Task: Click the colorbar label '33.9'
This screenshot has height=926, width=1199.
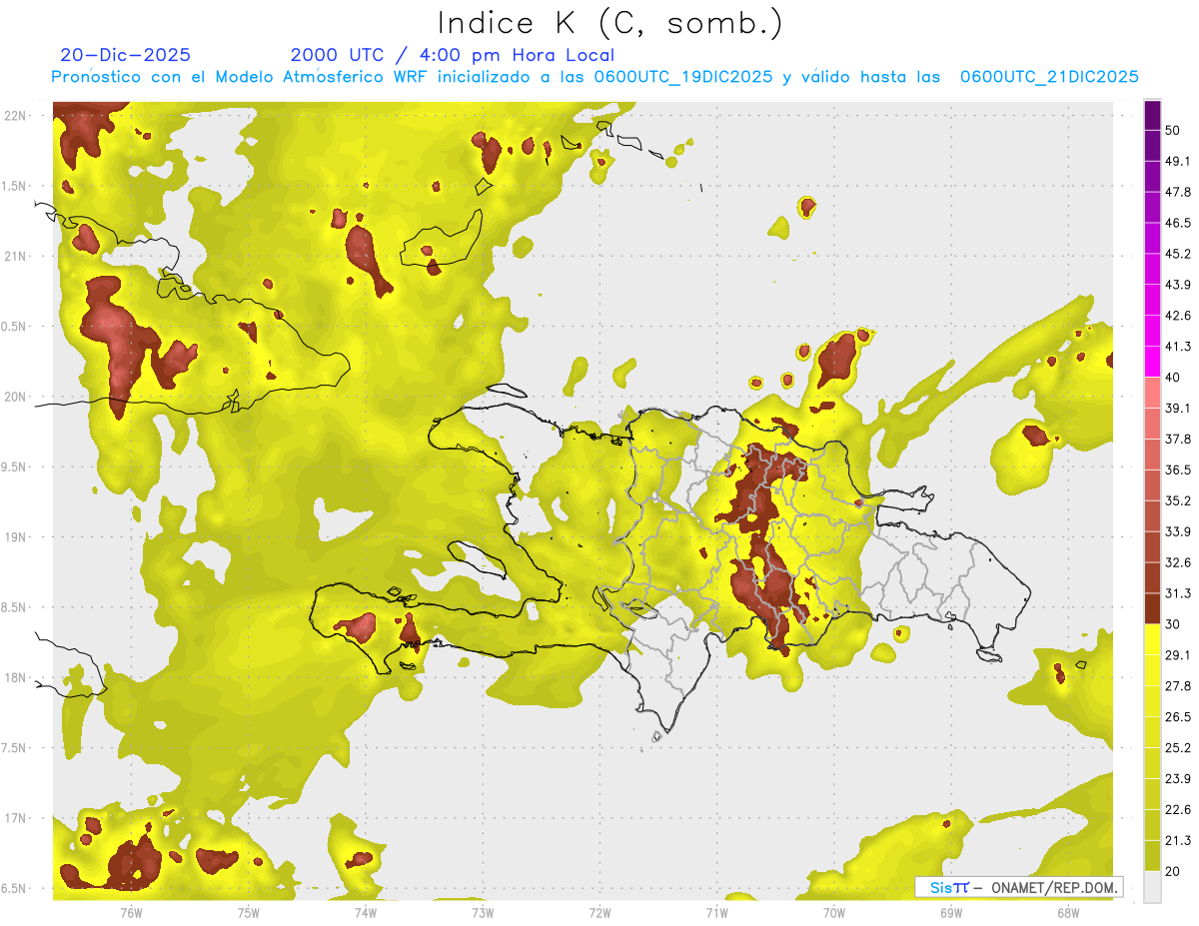Action: (x=1177, y=531)
